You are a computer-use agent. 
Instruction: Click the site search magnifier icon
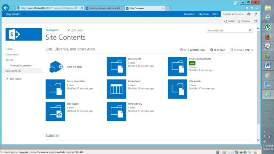250,30
